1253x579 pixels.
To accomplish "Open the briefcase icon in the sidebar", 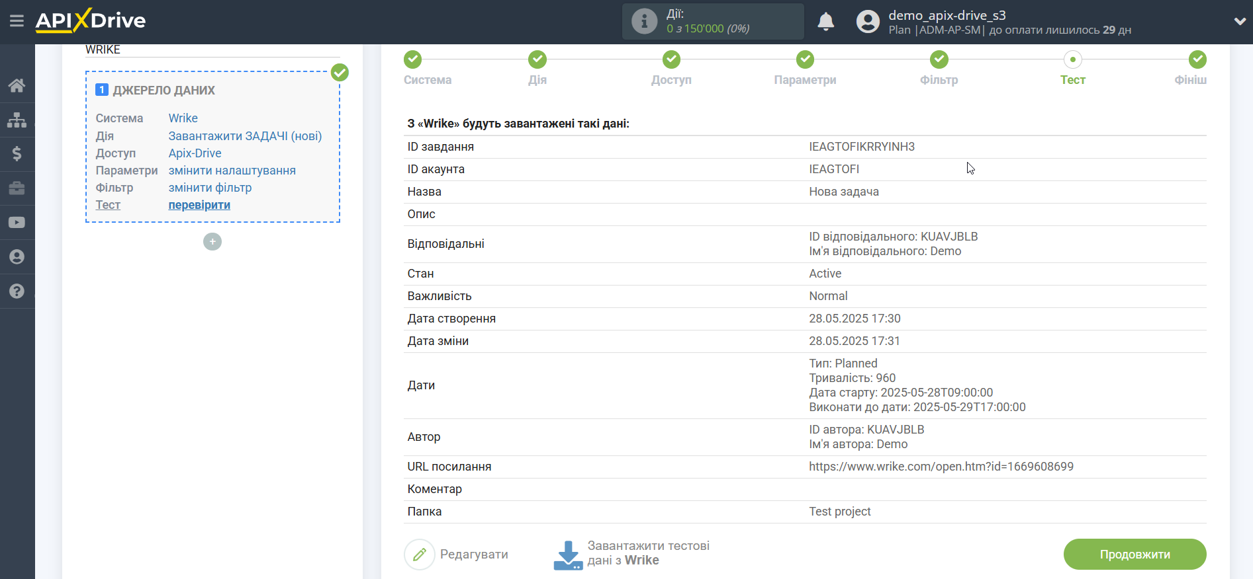I will pos(17,188).
